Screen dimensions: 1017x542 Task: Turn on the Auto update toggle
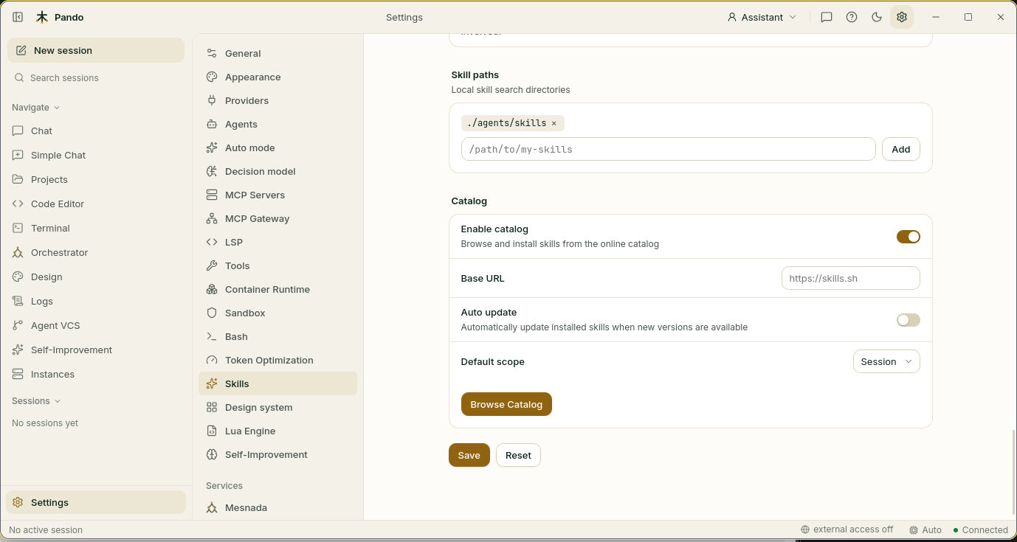908,320
